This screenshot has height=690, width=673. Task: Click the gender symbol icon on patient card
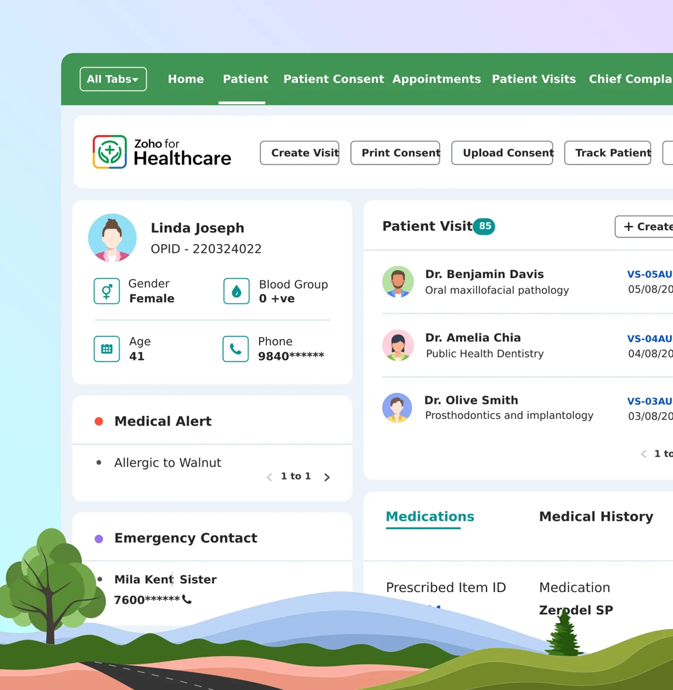(x=106, y=291)
